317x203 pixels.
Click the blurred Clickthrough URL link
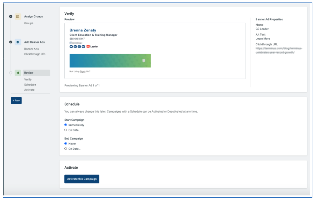(x=279, y=50)
